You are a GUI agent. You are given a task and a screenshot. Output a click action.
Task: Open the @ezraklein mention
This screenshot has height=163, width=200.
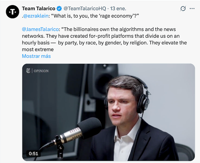click(x=36, y=16)
